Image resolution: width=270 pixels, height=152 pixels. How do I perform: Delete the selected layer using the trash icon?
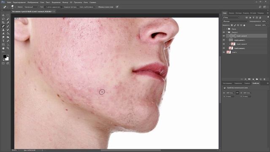tap(265, 79)
